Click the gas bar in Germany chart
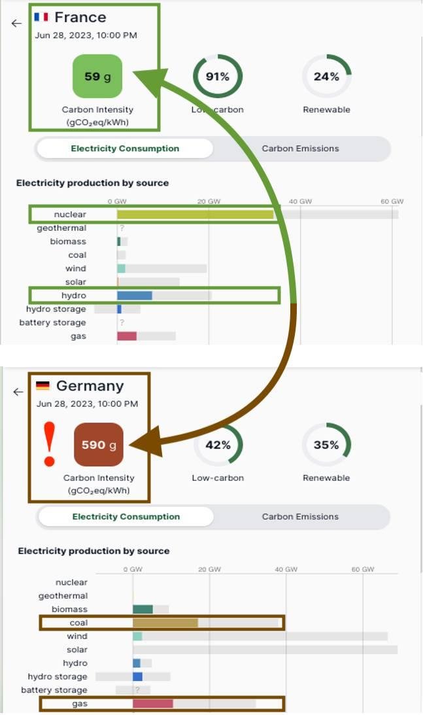This screenshot has height=715, width=423. pos(152,704)
